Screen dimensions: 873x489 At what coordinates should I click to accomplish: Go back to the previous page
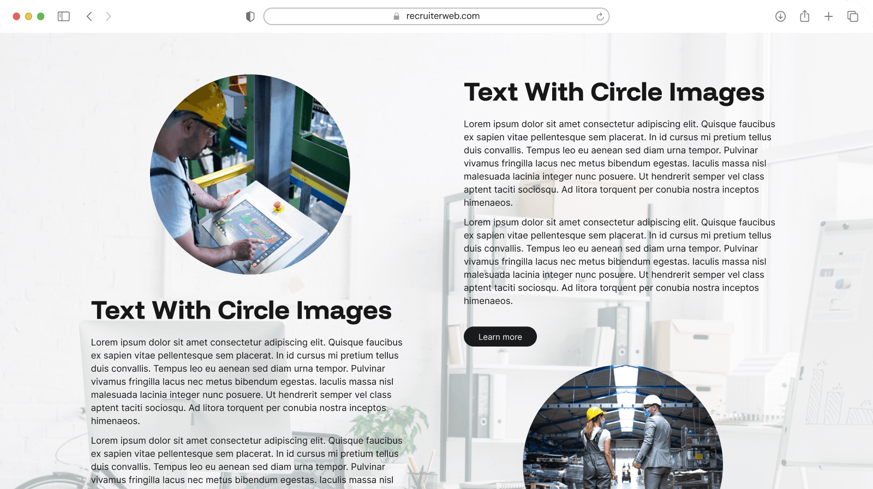pos(89,16)
